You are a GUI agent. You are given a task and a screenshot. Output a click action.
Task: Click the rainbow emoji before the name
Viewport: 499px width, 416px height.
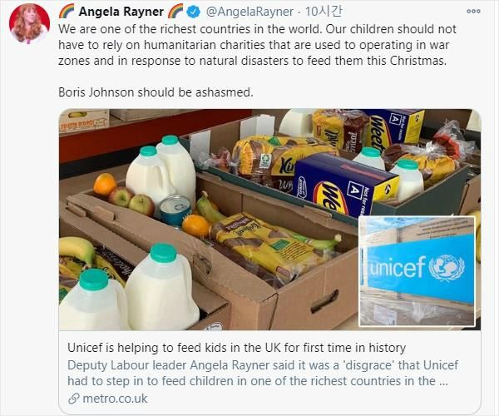pyautogui.click(x=67, y=12)
